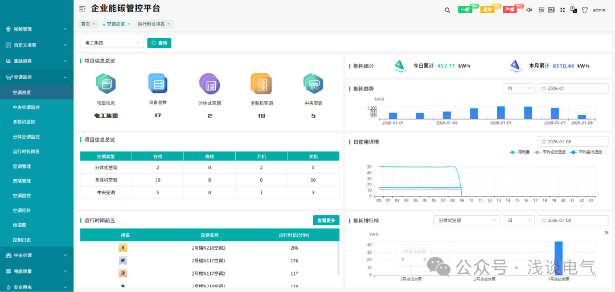The width and height of the screenshot is (615, 292).
Task: Change theme with the shirt icon
Action: pyautogui.click(x=585, y=10)
